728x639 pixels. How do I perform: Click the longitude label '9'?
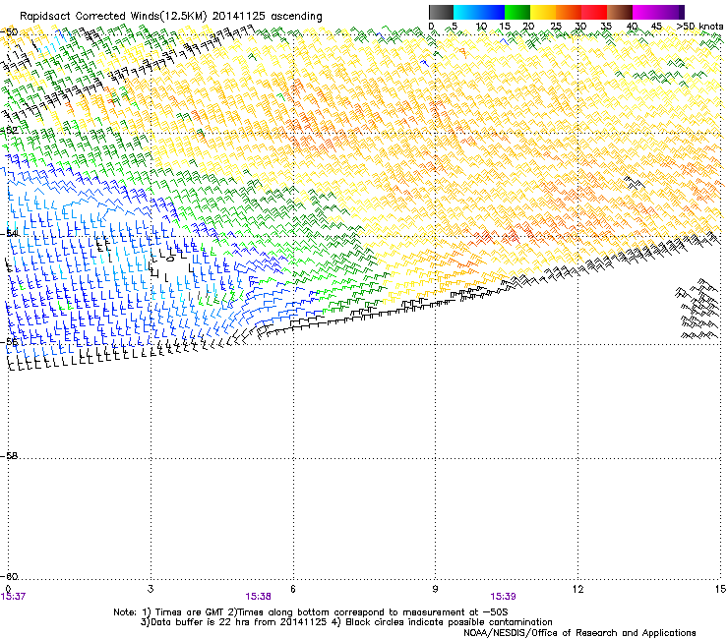(435, 589)
